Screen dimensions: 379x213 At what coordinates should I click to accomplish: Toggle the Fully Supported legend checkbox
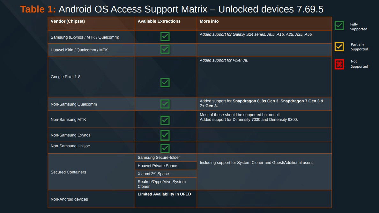pyautogui.click(x=339, y=26)
